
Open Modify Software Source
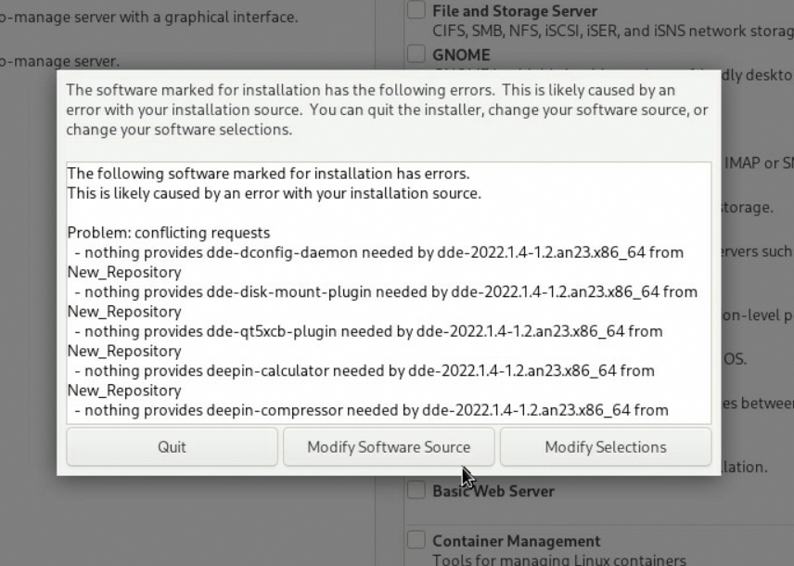point(389,446)
